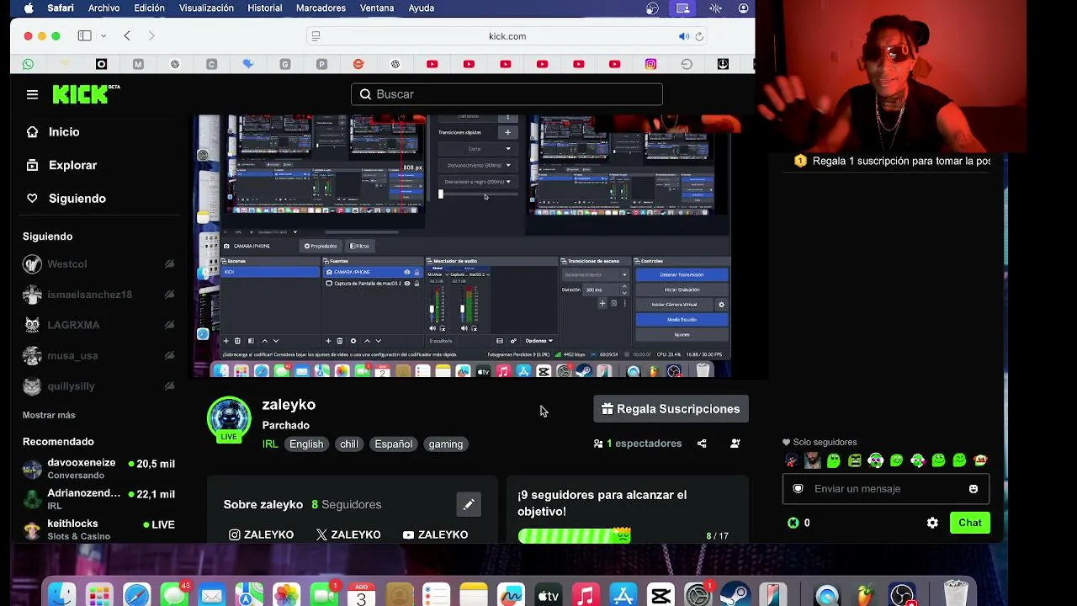Toggle notifications for quillysilly
This screenshot has height=606, width=1077.
pos(169,386)
